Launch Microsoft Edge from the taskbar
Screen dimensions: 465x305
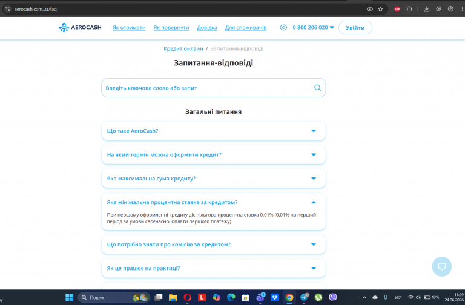coord(231,297)
